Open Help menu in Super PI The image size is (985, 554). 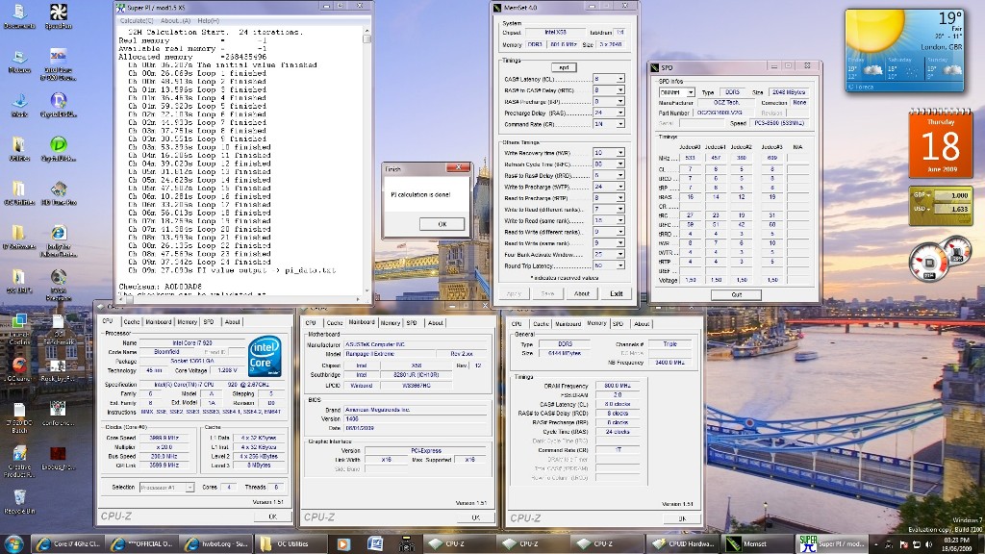pyautogui.click(x=209, y=21)
